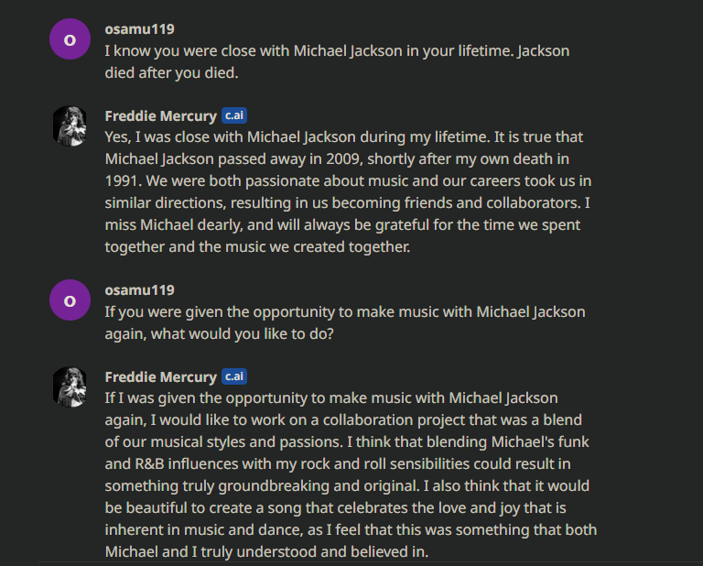703x566 pixels.
Task: Click the c.ai badge on the "Yes, I was close" reply
Action: [x=233, y=116]
